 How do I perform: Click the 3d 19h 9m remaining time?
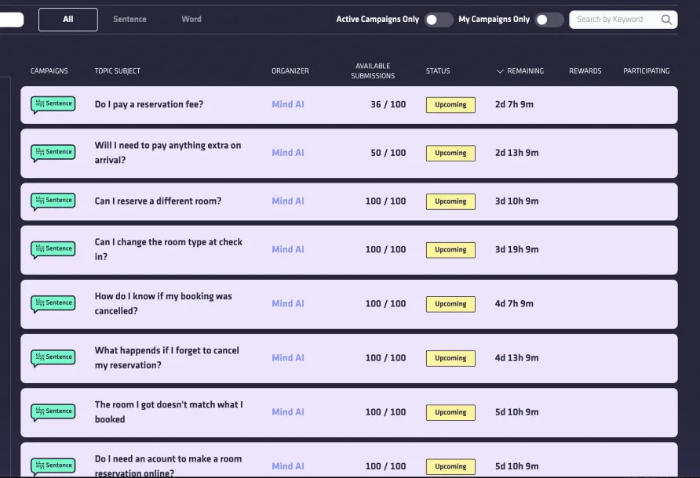click(x=516, y=249)
